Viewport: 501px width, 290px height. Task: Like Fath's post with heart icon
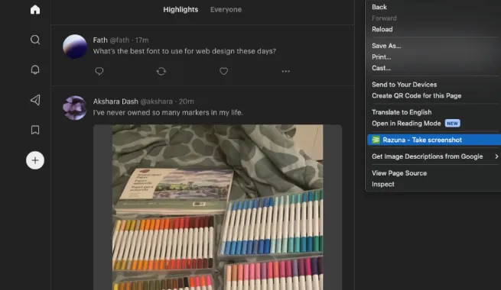pyautogui.click(x=223, y=71)
